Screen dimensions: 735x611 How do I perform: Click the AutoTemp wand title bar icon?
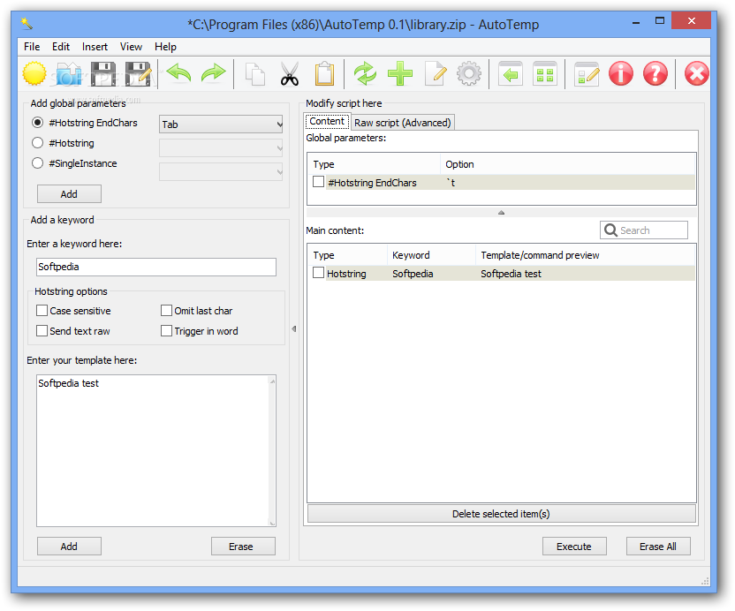27,24
